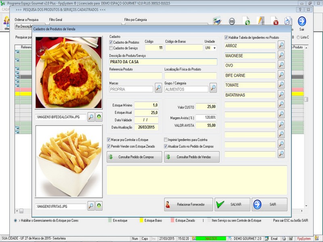This screenshot has width=323, height=242.
Task: Click Estoque Baixo yellow legend swatch
Action: pos(141,220)
